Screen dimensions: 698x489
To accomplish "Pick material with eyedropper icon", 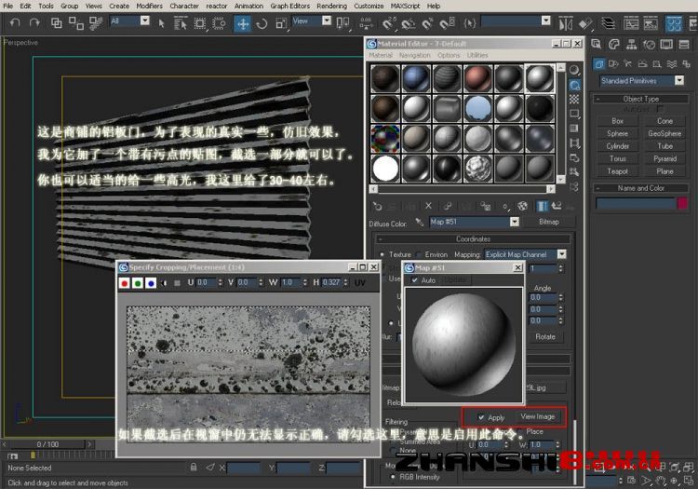I will pyautogui.click(x=419, y=222).
